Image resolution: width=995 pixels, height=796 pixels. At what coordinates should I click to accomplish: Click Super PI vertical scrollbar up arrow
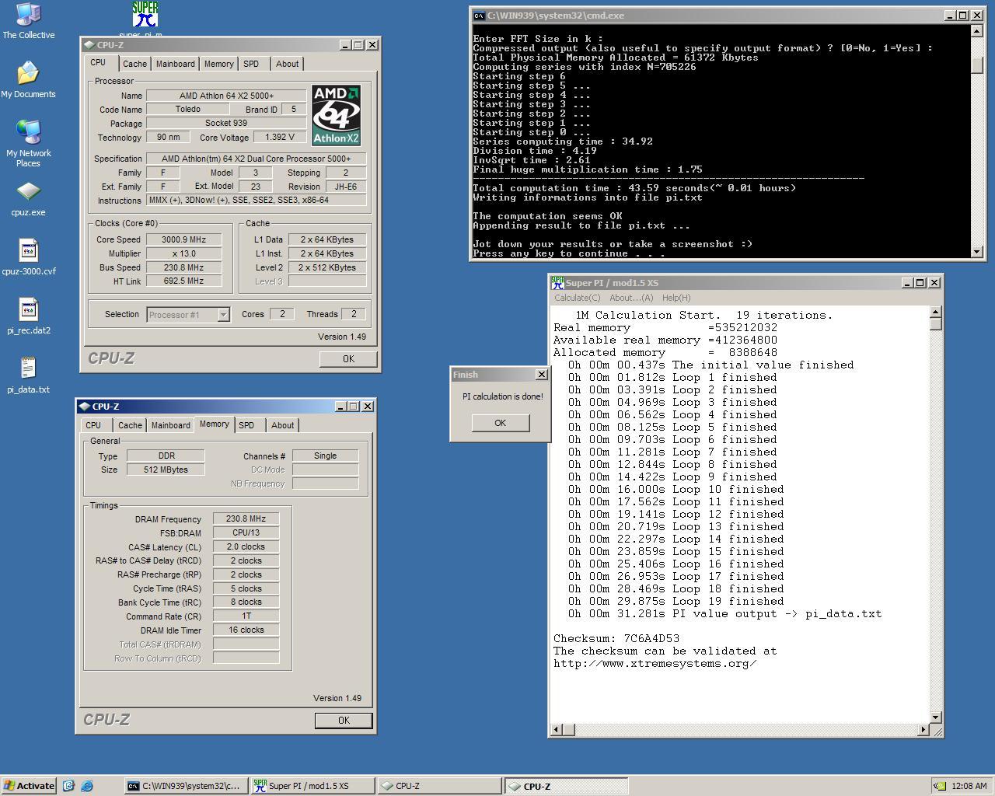point(936,312)
